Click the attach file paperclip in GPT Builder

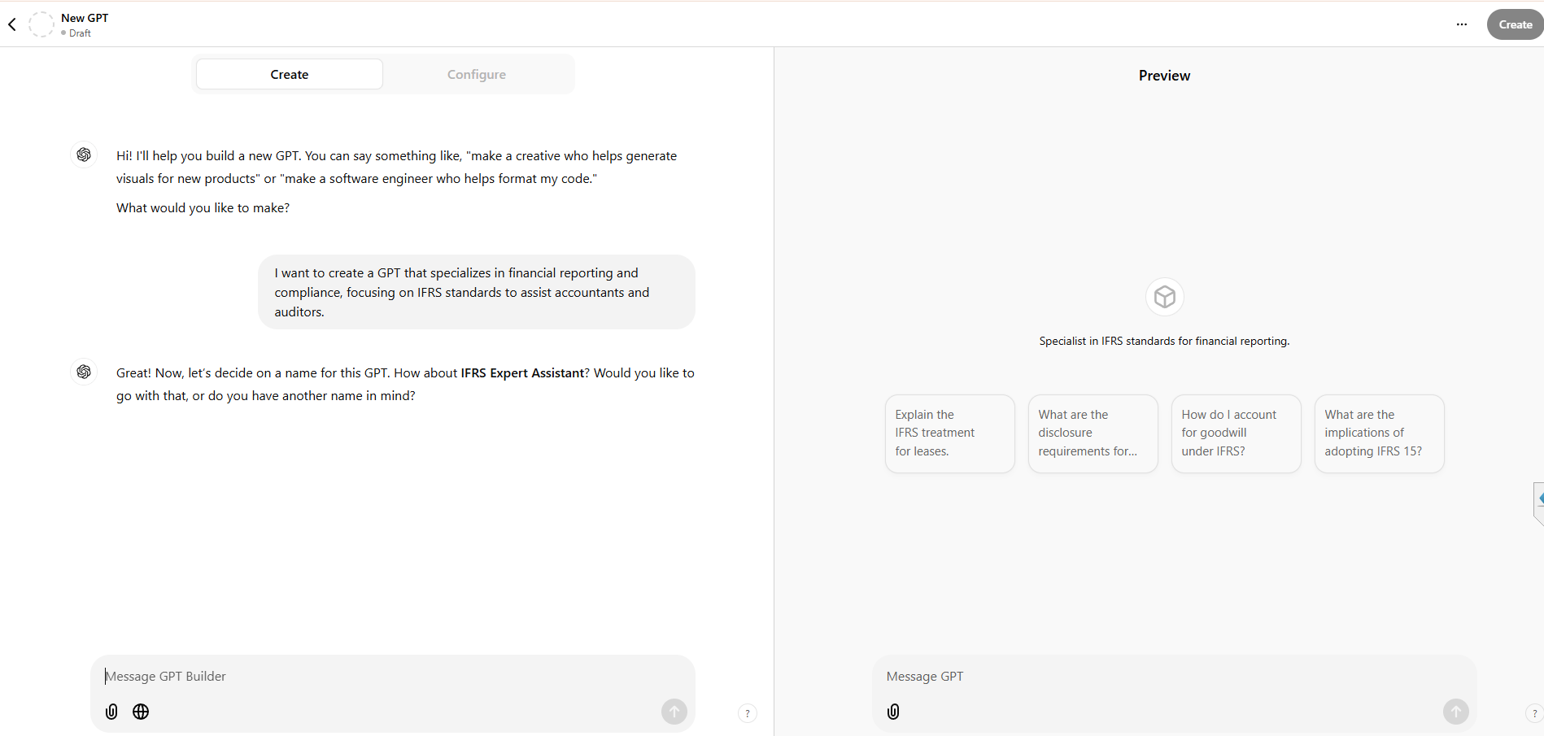pyautogui.click(x=111, y=712)
